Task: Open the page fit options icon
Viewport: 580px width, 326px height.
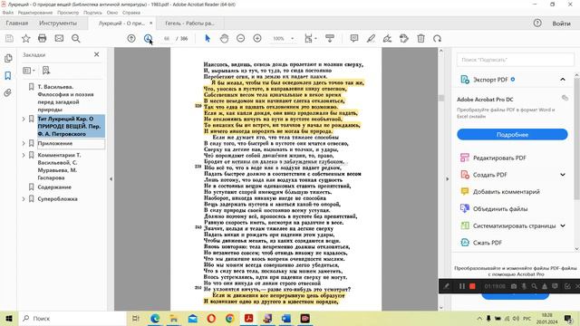Action: (x=310, y=38)
